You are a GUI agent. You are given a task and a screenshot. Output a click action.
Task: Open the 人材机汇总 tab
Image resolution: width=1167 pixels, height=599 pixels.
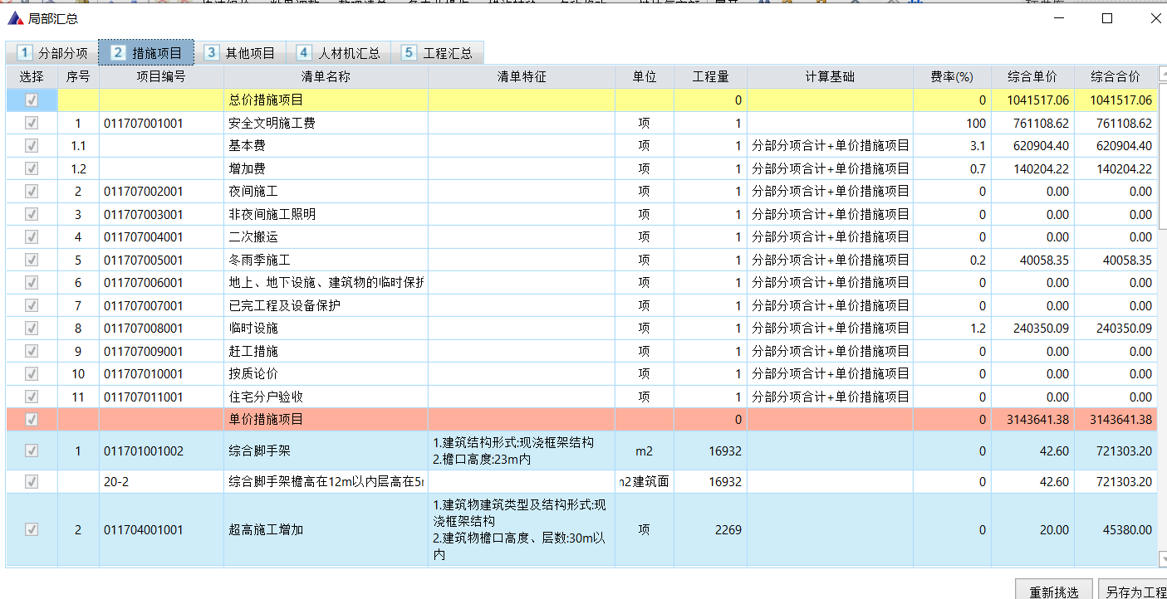(x=339, y=53)
